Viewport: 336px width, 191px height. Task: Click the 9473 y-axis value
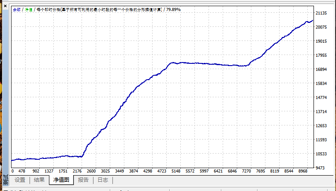(x=321, y=168)
